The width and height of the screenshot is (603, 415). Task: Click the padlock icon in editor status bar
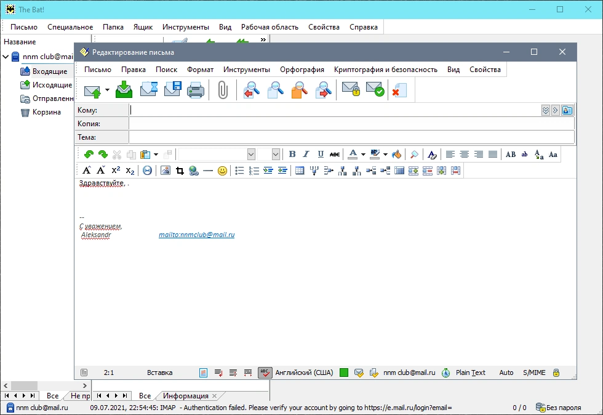point(556,373)
